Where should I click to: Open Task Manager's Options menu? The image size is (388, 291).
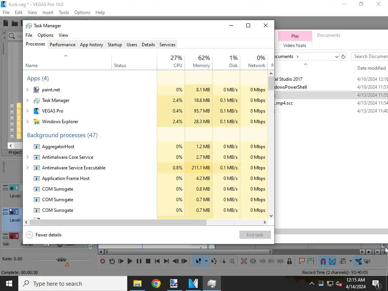coord(45,35)
